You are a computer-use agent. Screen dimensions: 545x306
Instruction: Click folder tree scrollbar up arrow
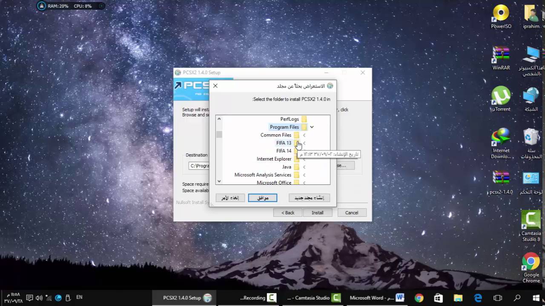[x=219, y=119]
